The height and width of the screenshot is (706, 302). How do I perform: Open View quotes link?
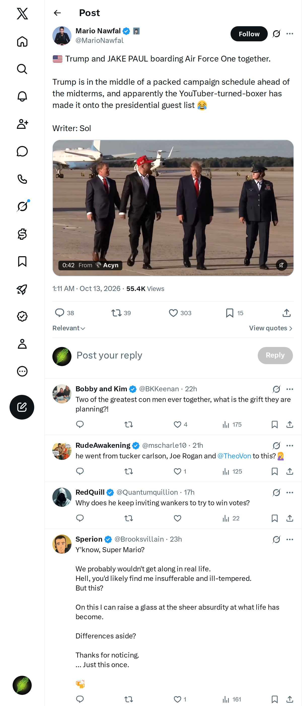(271, 328)
